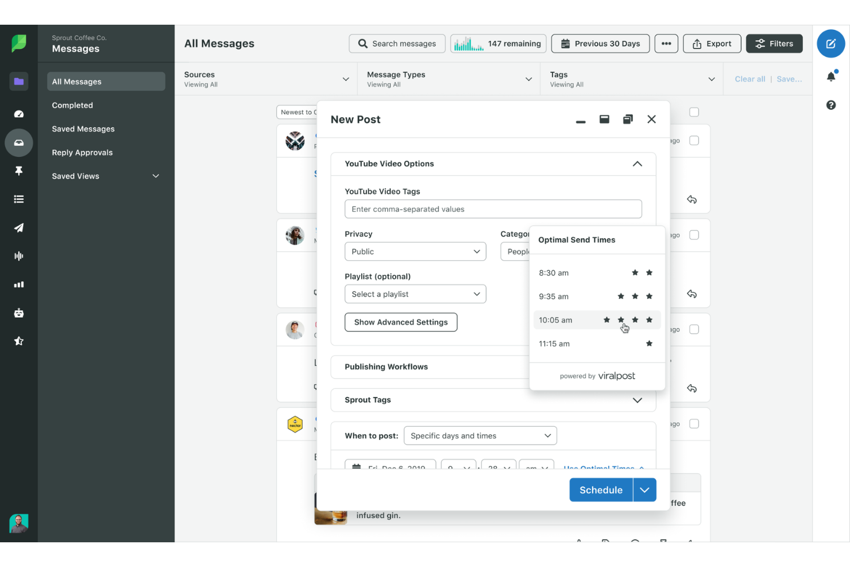Open the Select a playlist dropdown
The height and width of the screenshot is (567, 850).
click(x=415, y=294)
